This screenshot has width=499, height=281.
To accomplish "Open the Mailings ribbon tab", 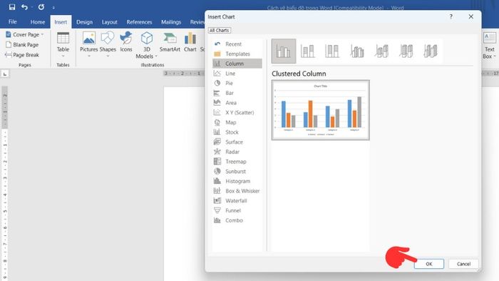I will 171,22.
